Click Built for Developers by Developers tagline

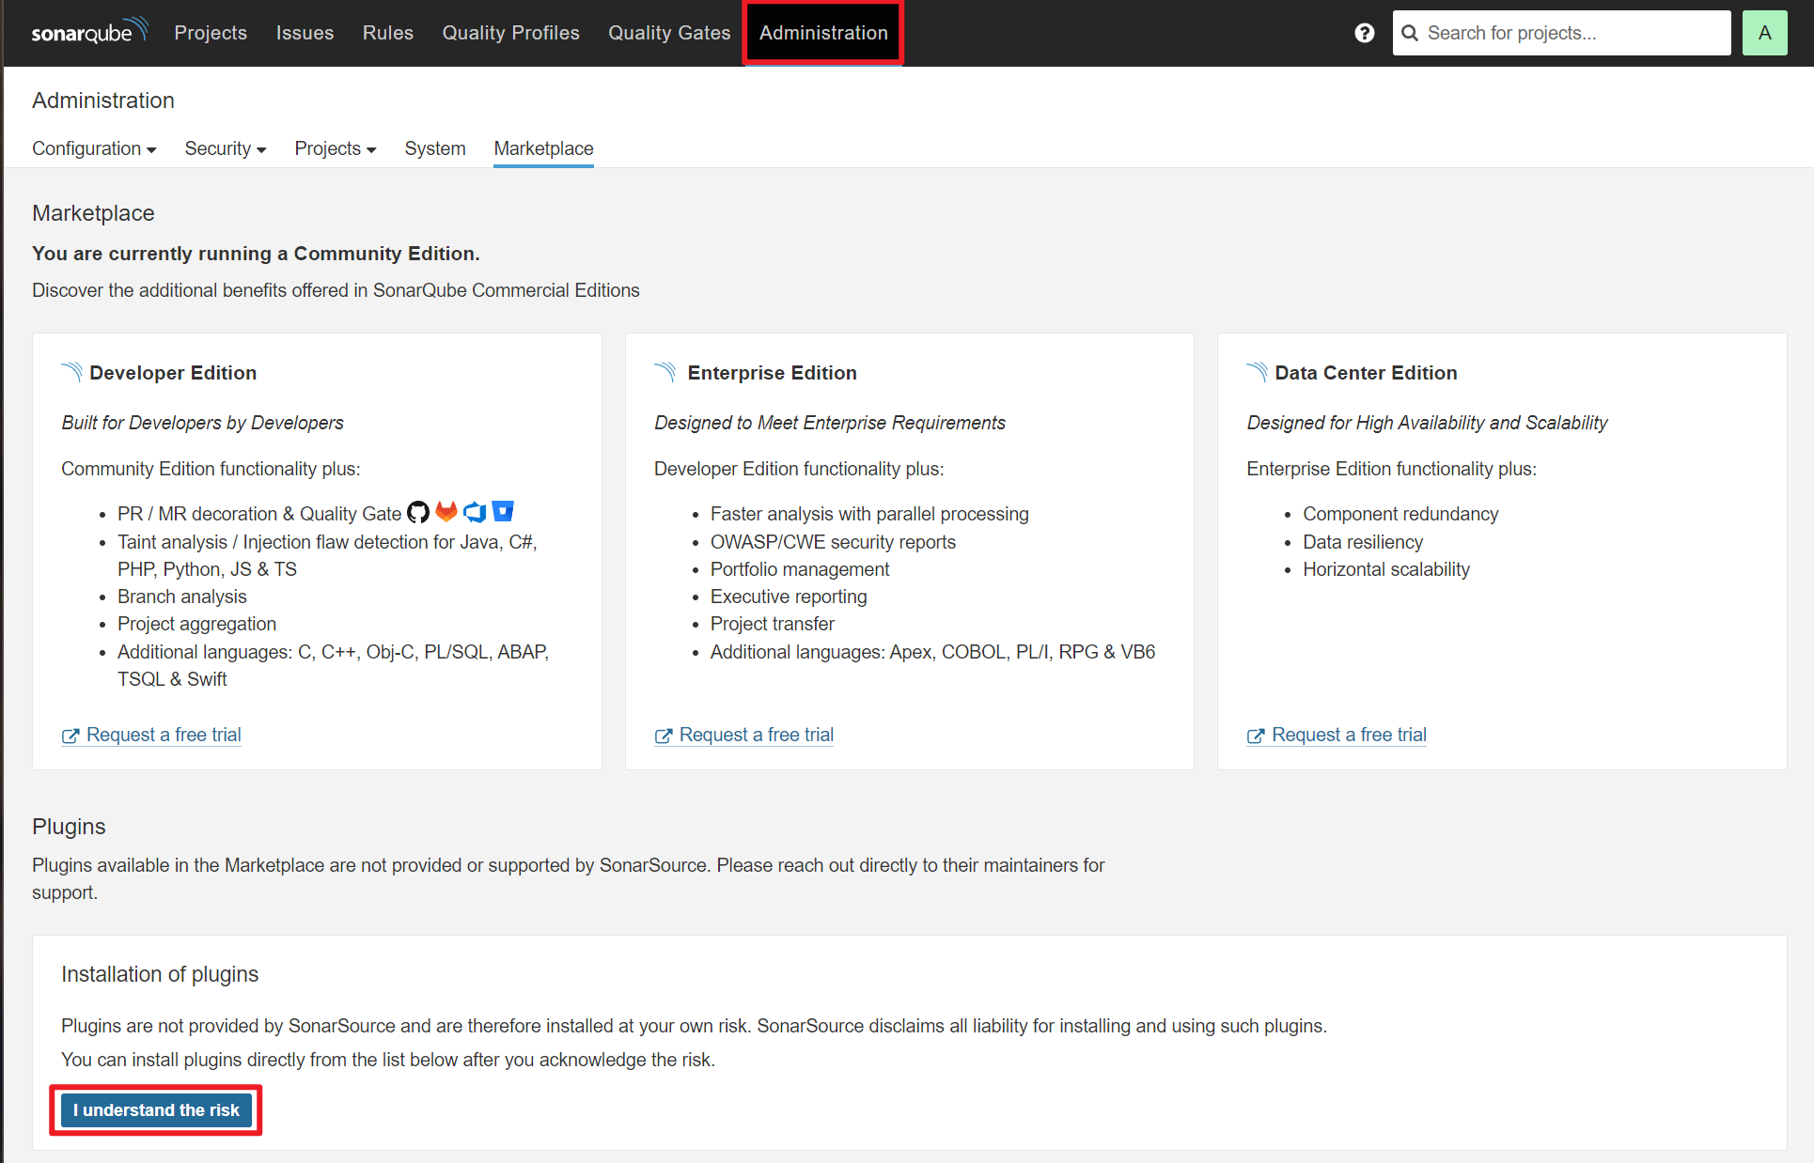tap(202, 423)
